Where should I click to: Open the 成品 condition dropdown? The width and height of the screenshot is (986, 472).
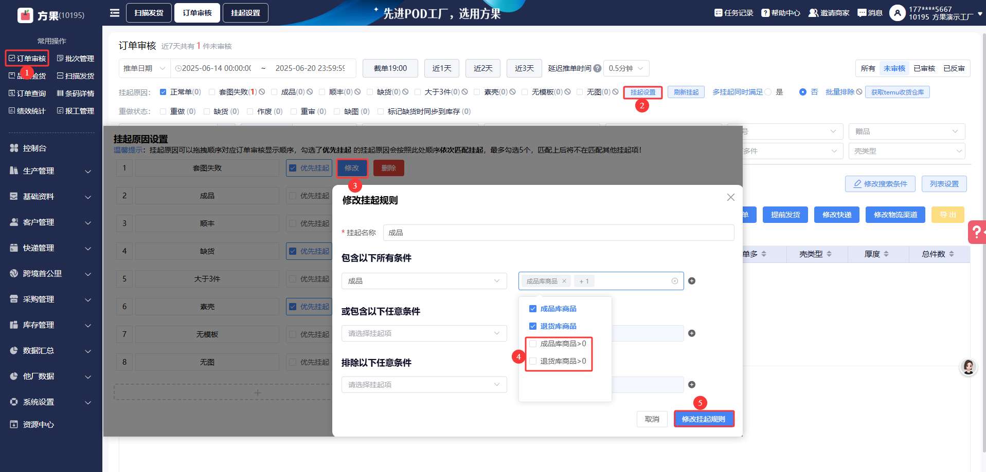click(x=424, y=281)
